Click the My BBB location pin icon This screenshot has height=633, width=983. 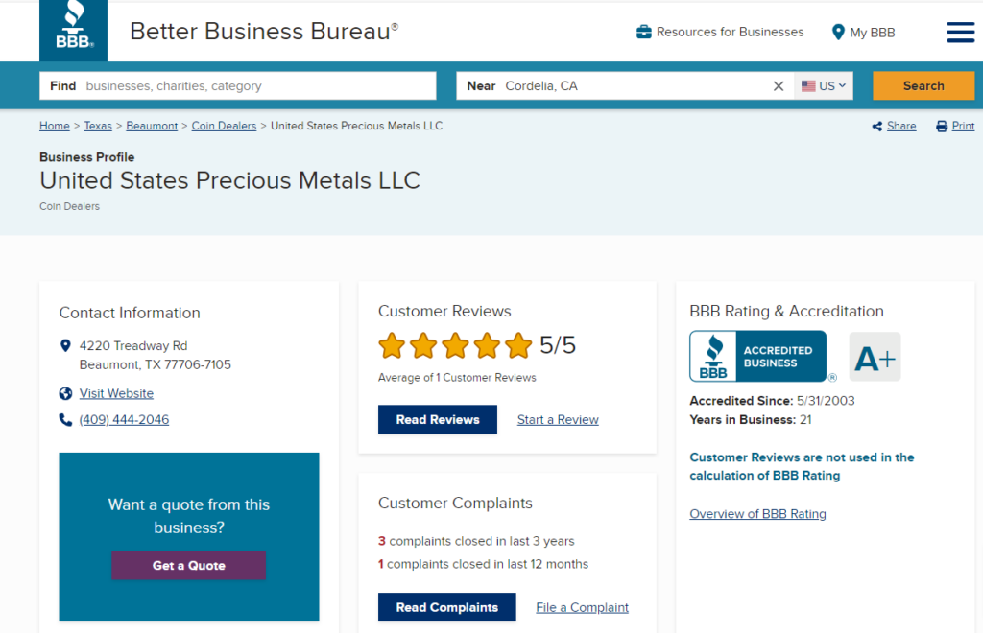838,32
